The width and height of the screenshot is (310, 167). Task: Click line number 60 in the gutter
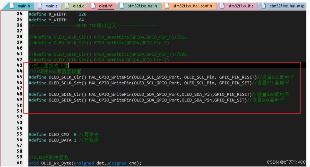pyautogui.click(x=20, y=163)
